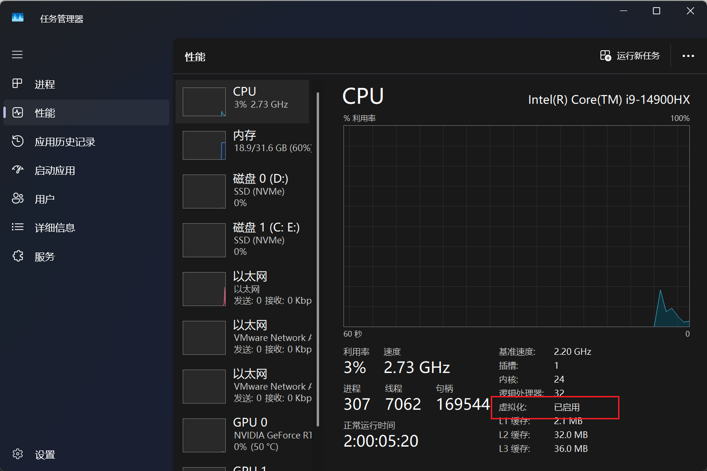Click the 内核 value 24
The image size is (707, 471).
pos(559,380)
